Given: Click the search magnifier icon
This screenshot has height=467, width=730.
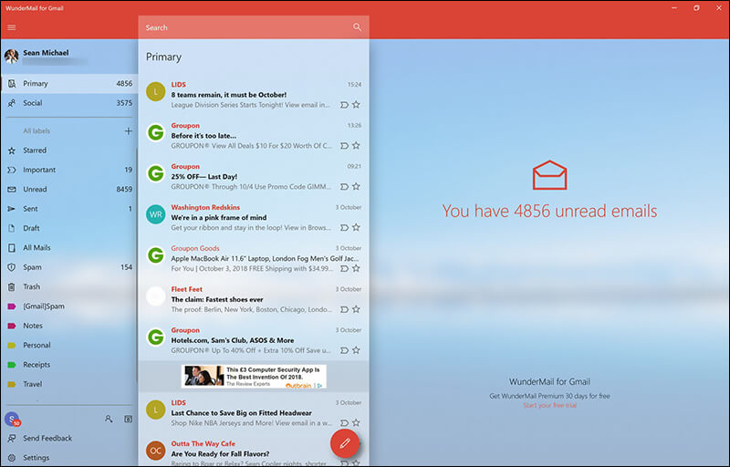Looking at the screenshot, I should pos(357,27).
